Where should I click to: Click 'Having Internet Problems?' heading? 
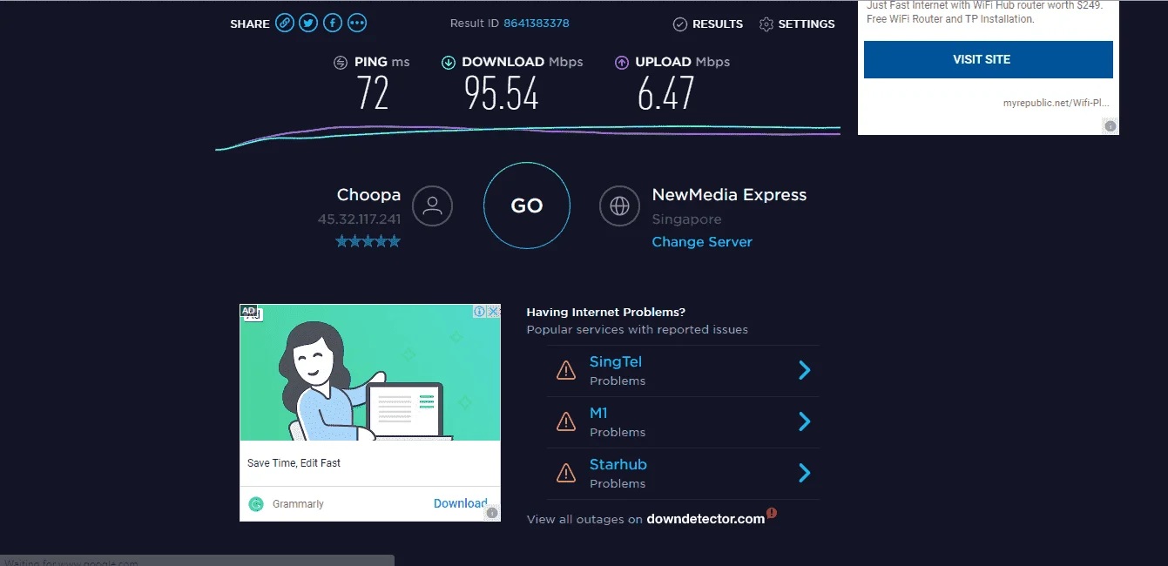606,312
